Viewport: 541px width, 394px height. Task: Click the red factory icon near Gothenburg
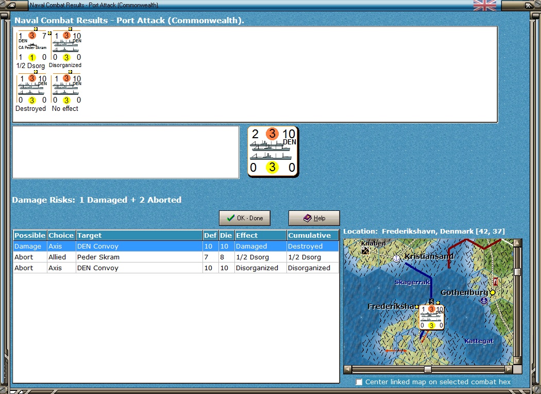(x=496, y=282)
